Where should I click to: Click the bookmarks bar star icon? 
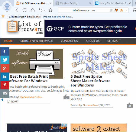(x=3, y=16)
